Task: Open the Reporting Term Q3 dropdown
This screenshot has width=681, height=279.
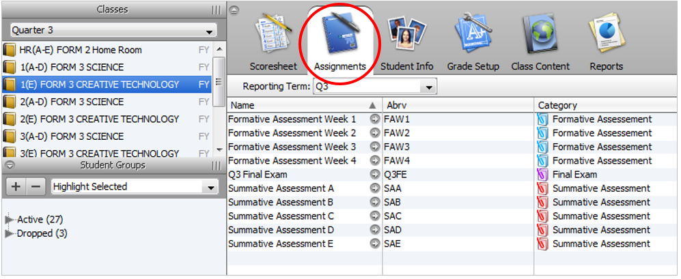Action: pos(375,87)
